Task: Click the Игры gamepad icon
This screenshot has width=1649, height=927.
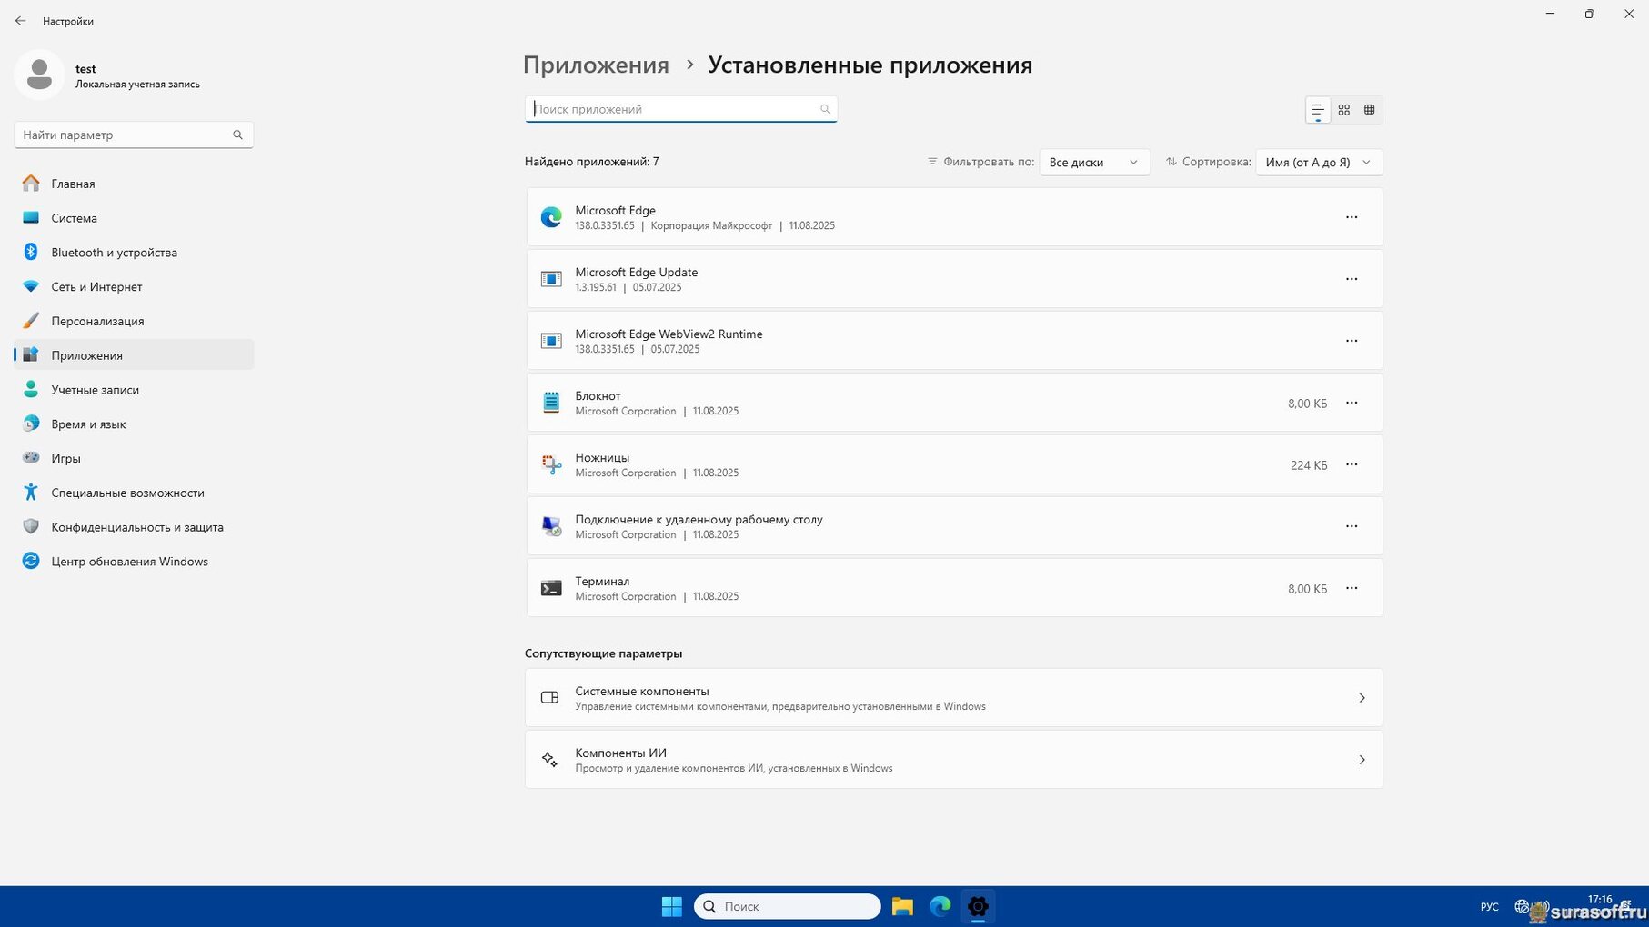Action: [31, 458]
